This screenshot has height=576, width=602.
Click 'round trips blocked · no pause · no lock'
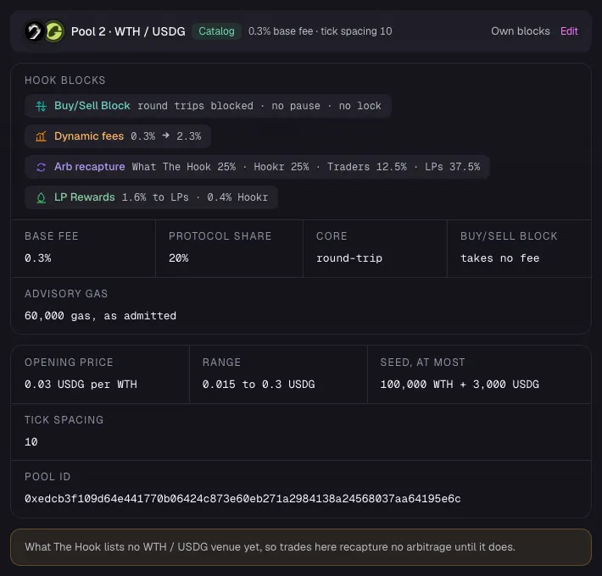click(x=259, y=106)
